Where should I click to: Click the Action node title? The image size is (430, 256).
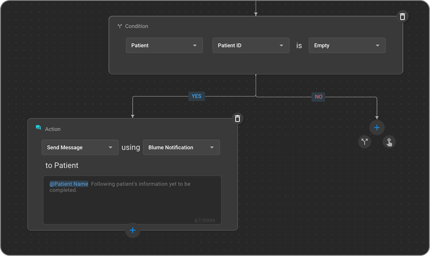tap(52, 129)
